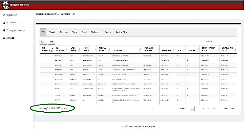247x130 pixels.
Task: Sort by Birthday column arrow icon
Action: [x=173, y=50]
